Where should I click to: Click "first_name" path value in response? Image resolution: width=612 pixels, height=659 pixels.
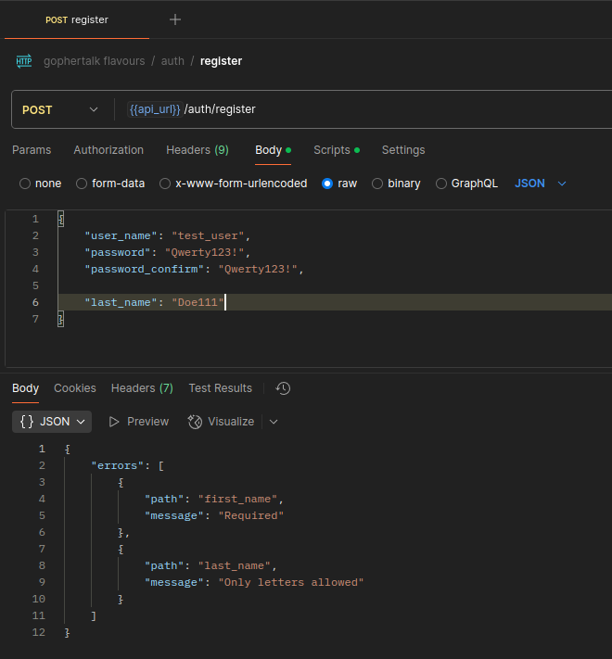[237, 499]
